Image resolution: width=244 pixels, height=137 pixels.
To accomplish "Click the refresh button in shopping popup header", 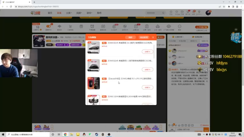I will coord(131,37).
